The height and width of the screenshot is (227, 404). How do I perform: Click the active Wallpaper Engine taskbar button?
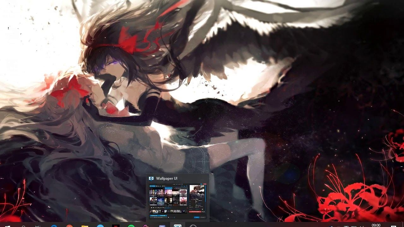pyautogui.click(x=178, y=225)
